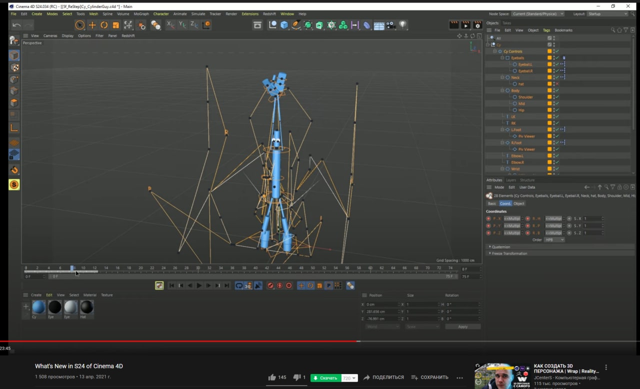Click the orange S snap icon
This screenshot has width=640, height=389.
[x=14, y=185]
